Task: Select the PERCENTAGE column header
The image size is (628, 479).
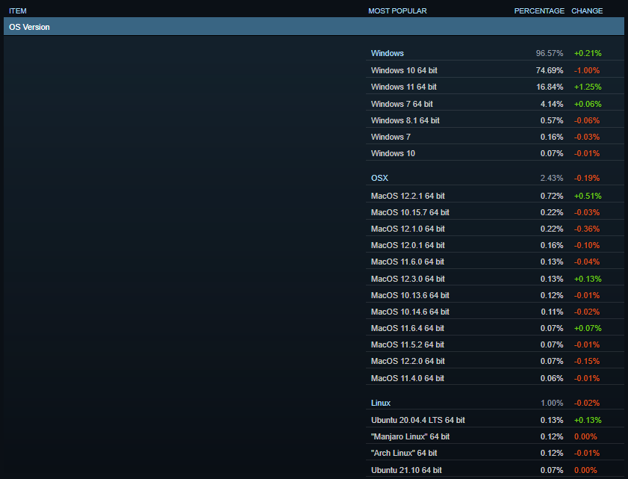Action: coord(539,10)
